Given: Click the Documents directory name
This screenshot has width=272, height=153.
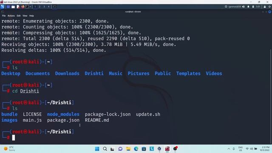Looking at the screenshot, I should (x=38, y=74).
